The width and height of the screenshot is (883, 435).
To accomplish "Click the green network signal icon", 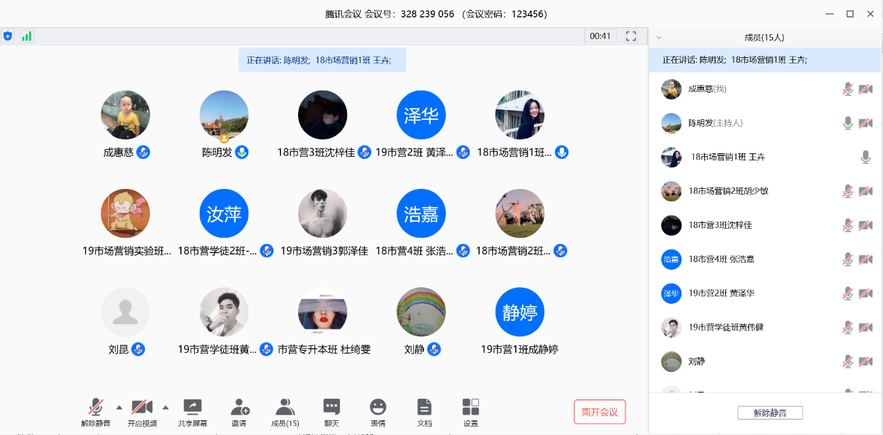I will tap(27, 36).
